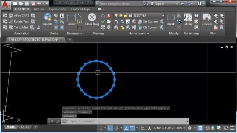Toggle object snap in status bar

(132, 128)
